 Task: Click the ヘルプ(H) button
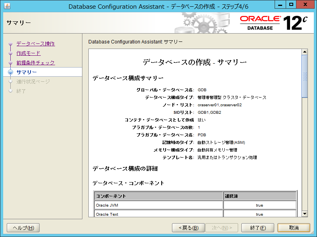tap(23, 228)
